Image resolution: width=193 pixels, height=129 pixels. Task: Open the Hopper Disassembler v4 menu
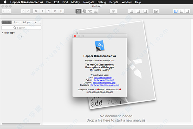pos(26,2)
